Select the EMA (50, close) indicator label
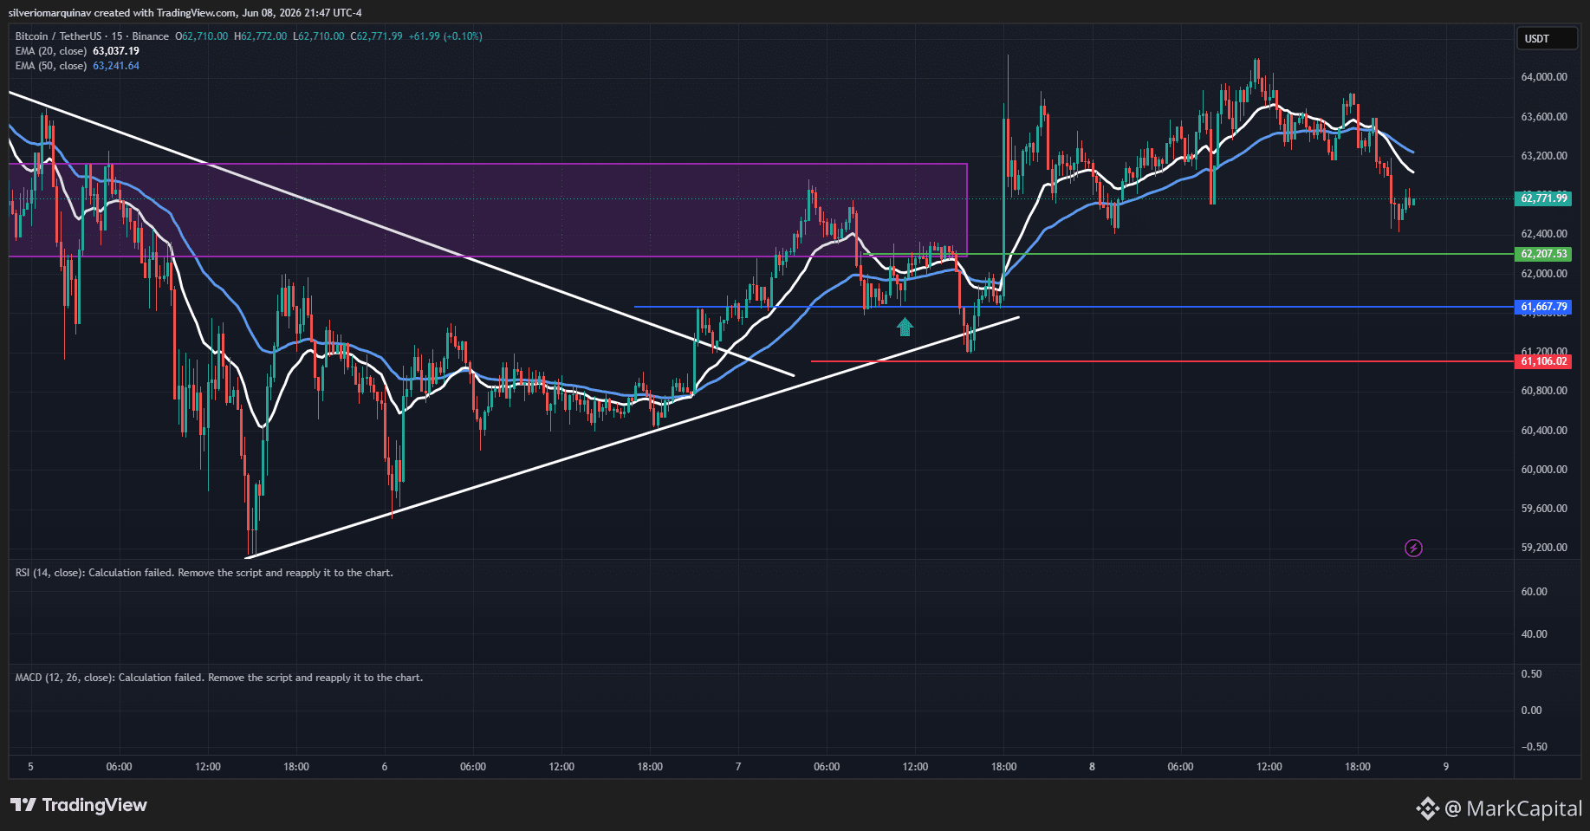 pos(51,66)
